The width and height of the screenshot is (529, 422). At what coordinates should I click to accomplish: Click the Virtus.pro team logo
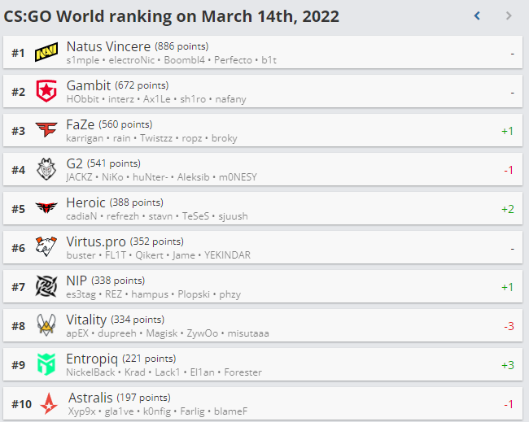[x=47, y=248]
